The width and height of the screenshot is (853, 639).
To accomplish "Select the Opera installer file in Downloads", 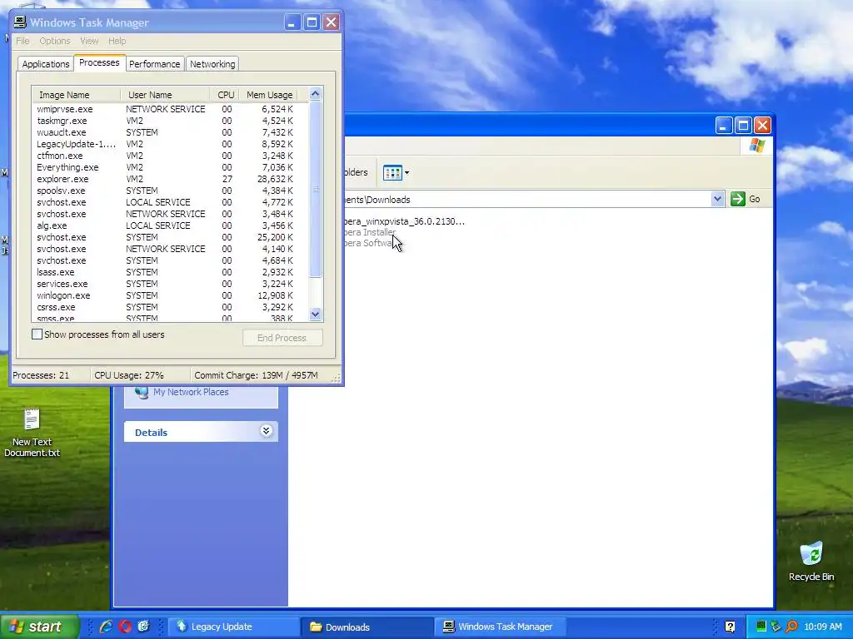I will pyautogui.click(x=405, y=221).
